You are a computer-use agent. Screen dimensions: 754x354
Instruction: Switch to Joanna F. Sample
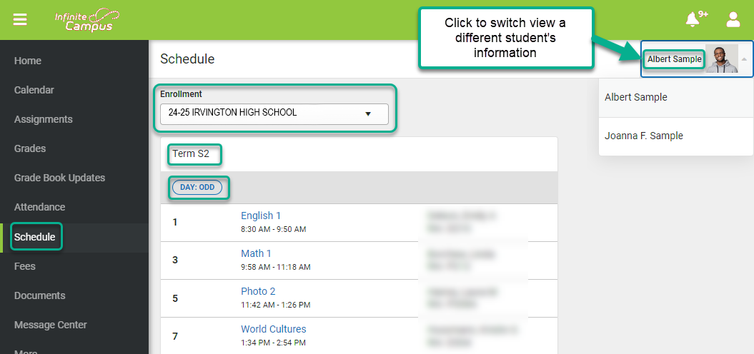point(675,136)
